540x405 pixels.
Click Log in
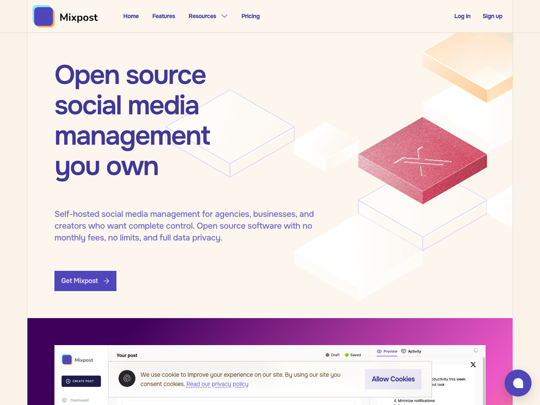462,16
